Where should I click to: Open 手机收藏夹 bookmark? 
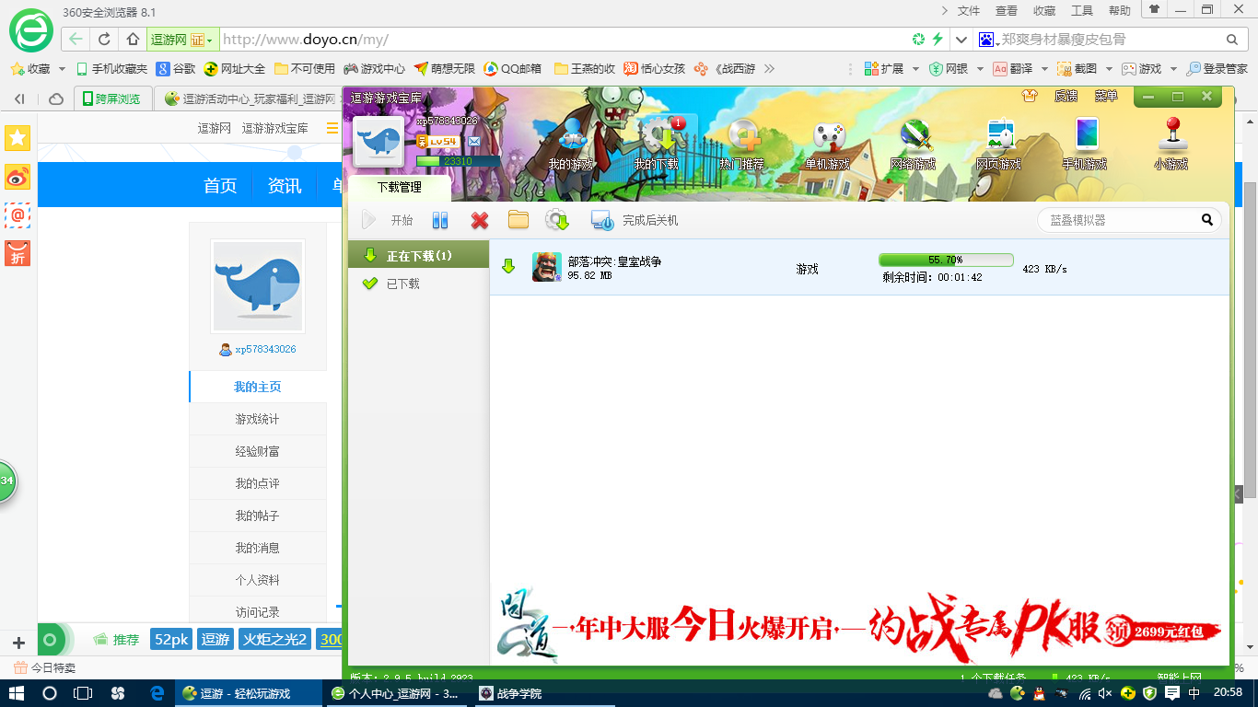point(112,69)
